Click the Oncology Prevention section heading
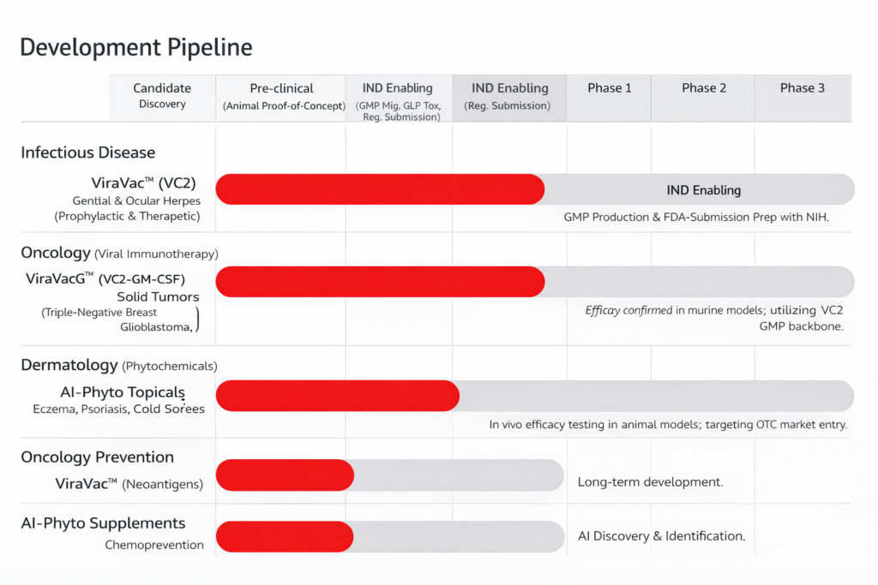878x585 pixels. click(97, 457)
